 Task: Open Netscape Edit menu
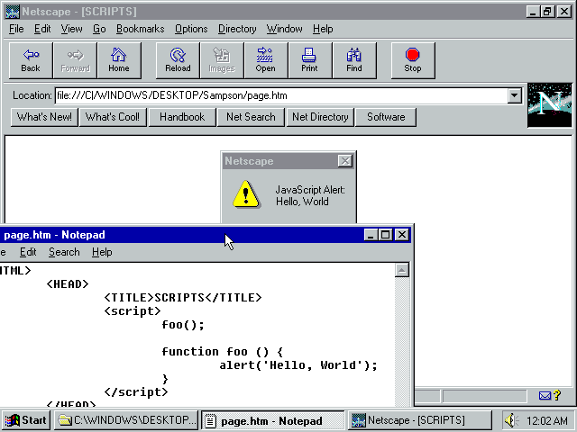pos(42,29)
